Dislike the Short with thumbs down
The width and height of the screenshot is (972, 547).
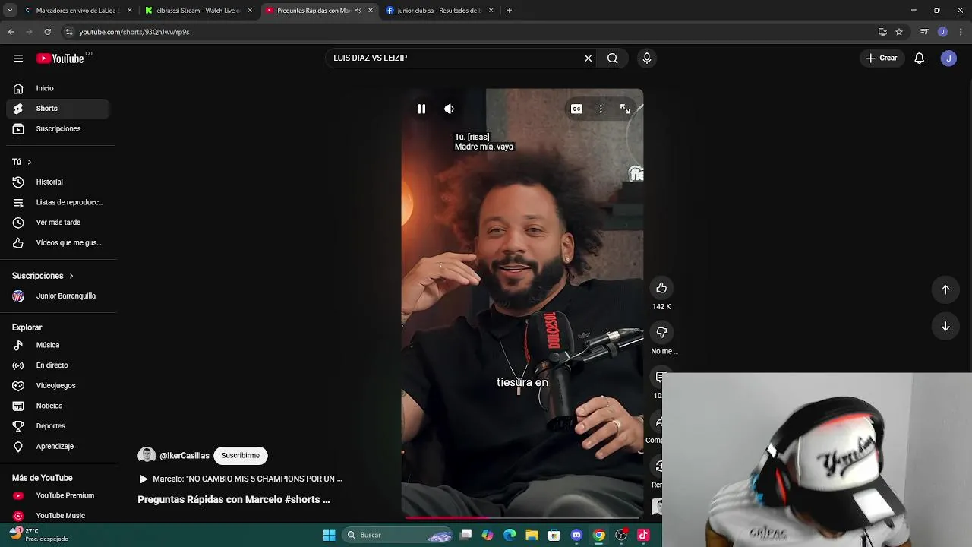(x=661, y=333)
